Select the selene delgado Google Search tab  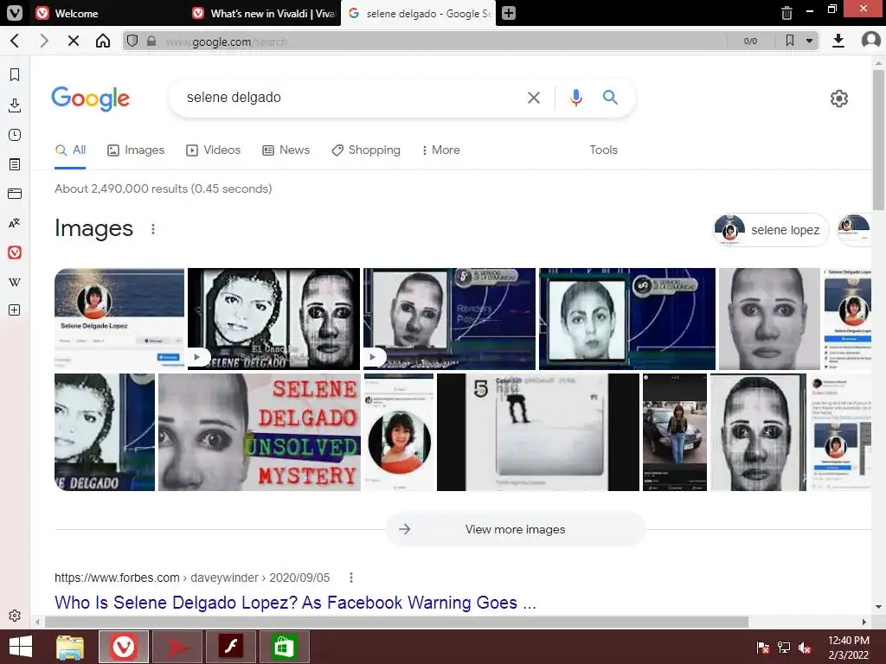point(419,13)
